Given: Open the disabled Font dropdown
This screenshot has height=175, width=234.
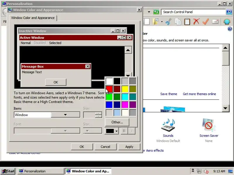Looking at the screenshot, I should (x=47, y=131).
